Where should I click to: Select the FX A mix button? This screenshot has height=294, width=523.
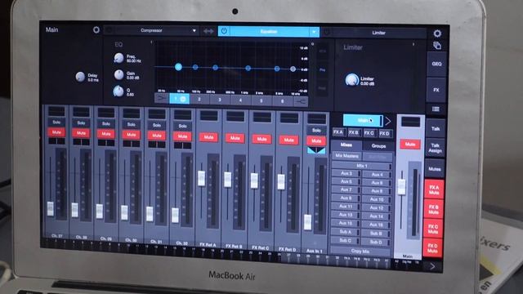click(338, 132)
